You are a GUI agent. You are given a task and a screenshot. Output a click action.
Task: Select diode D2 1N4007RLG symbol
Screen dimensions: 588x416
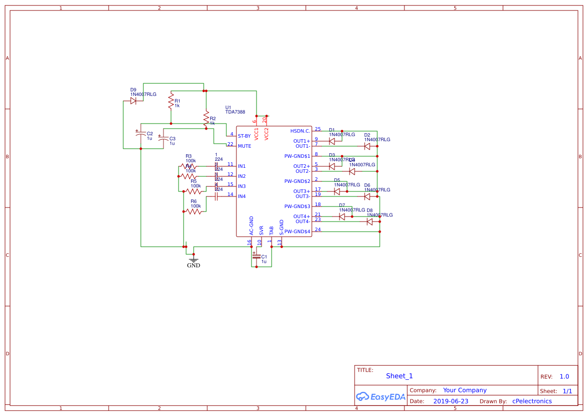[x=367, y=146]
